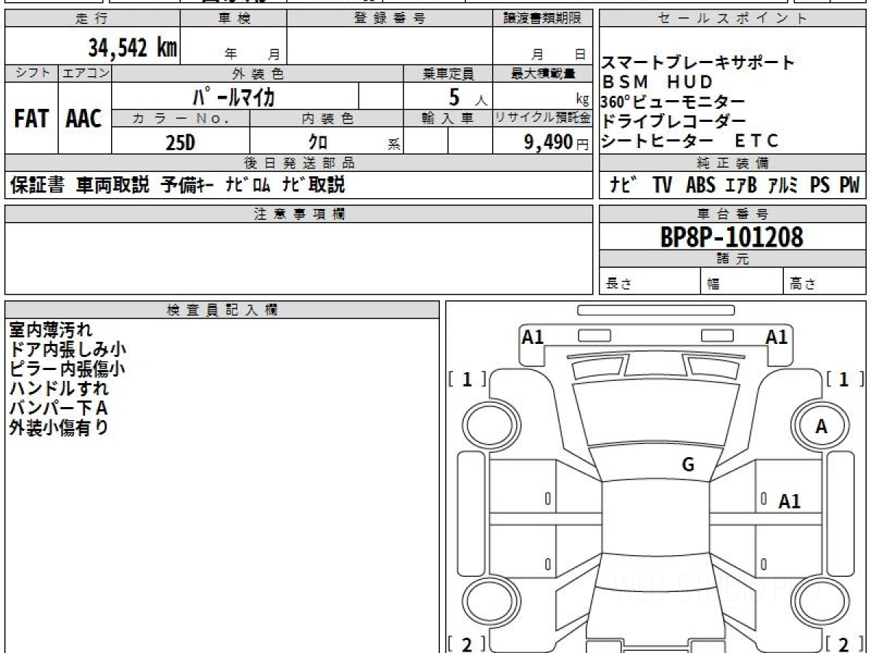Click the A mark inside the wheel circle
Screen dimensions: 871x653
tap(821, 427)
